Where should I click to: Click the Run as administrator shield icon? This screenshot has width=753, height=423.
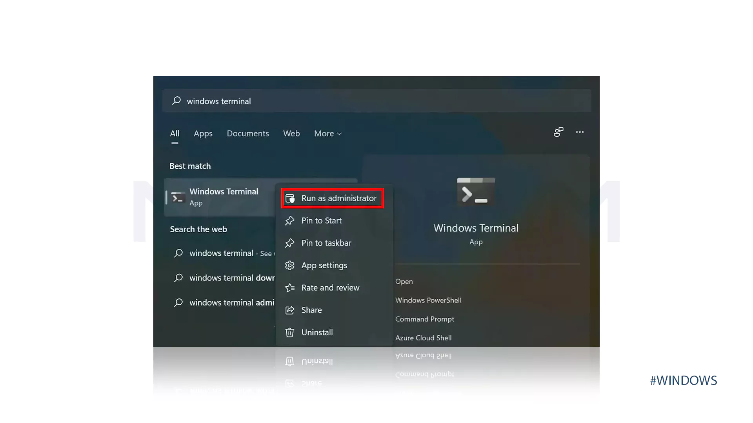tap(290, 198)
